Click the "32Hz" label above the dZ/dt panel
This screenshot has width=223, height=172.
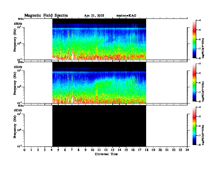pyautogui.click(x=21, y=106)
